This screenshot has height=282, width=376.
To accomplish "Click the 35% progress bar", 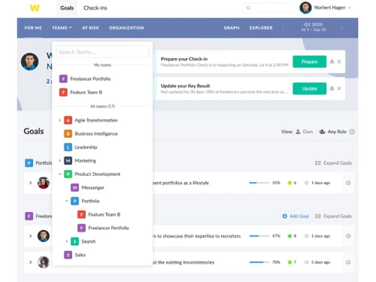I will tap(259, 183).
